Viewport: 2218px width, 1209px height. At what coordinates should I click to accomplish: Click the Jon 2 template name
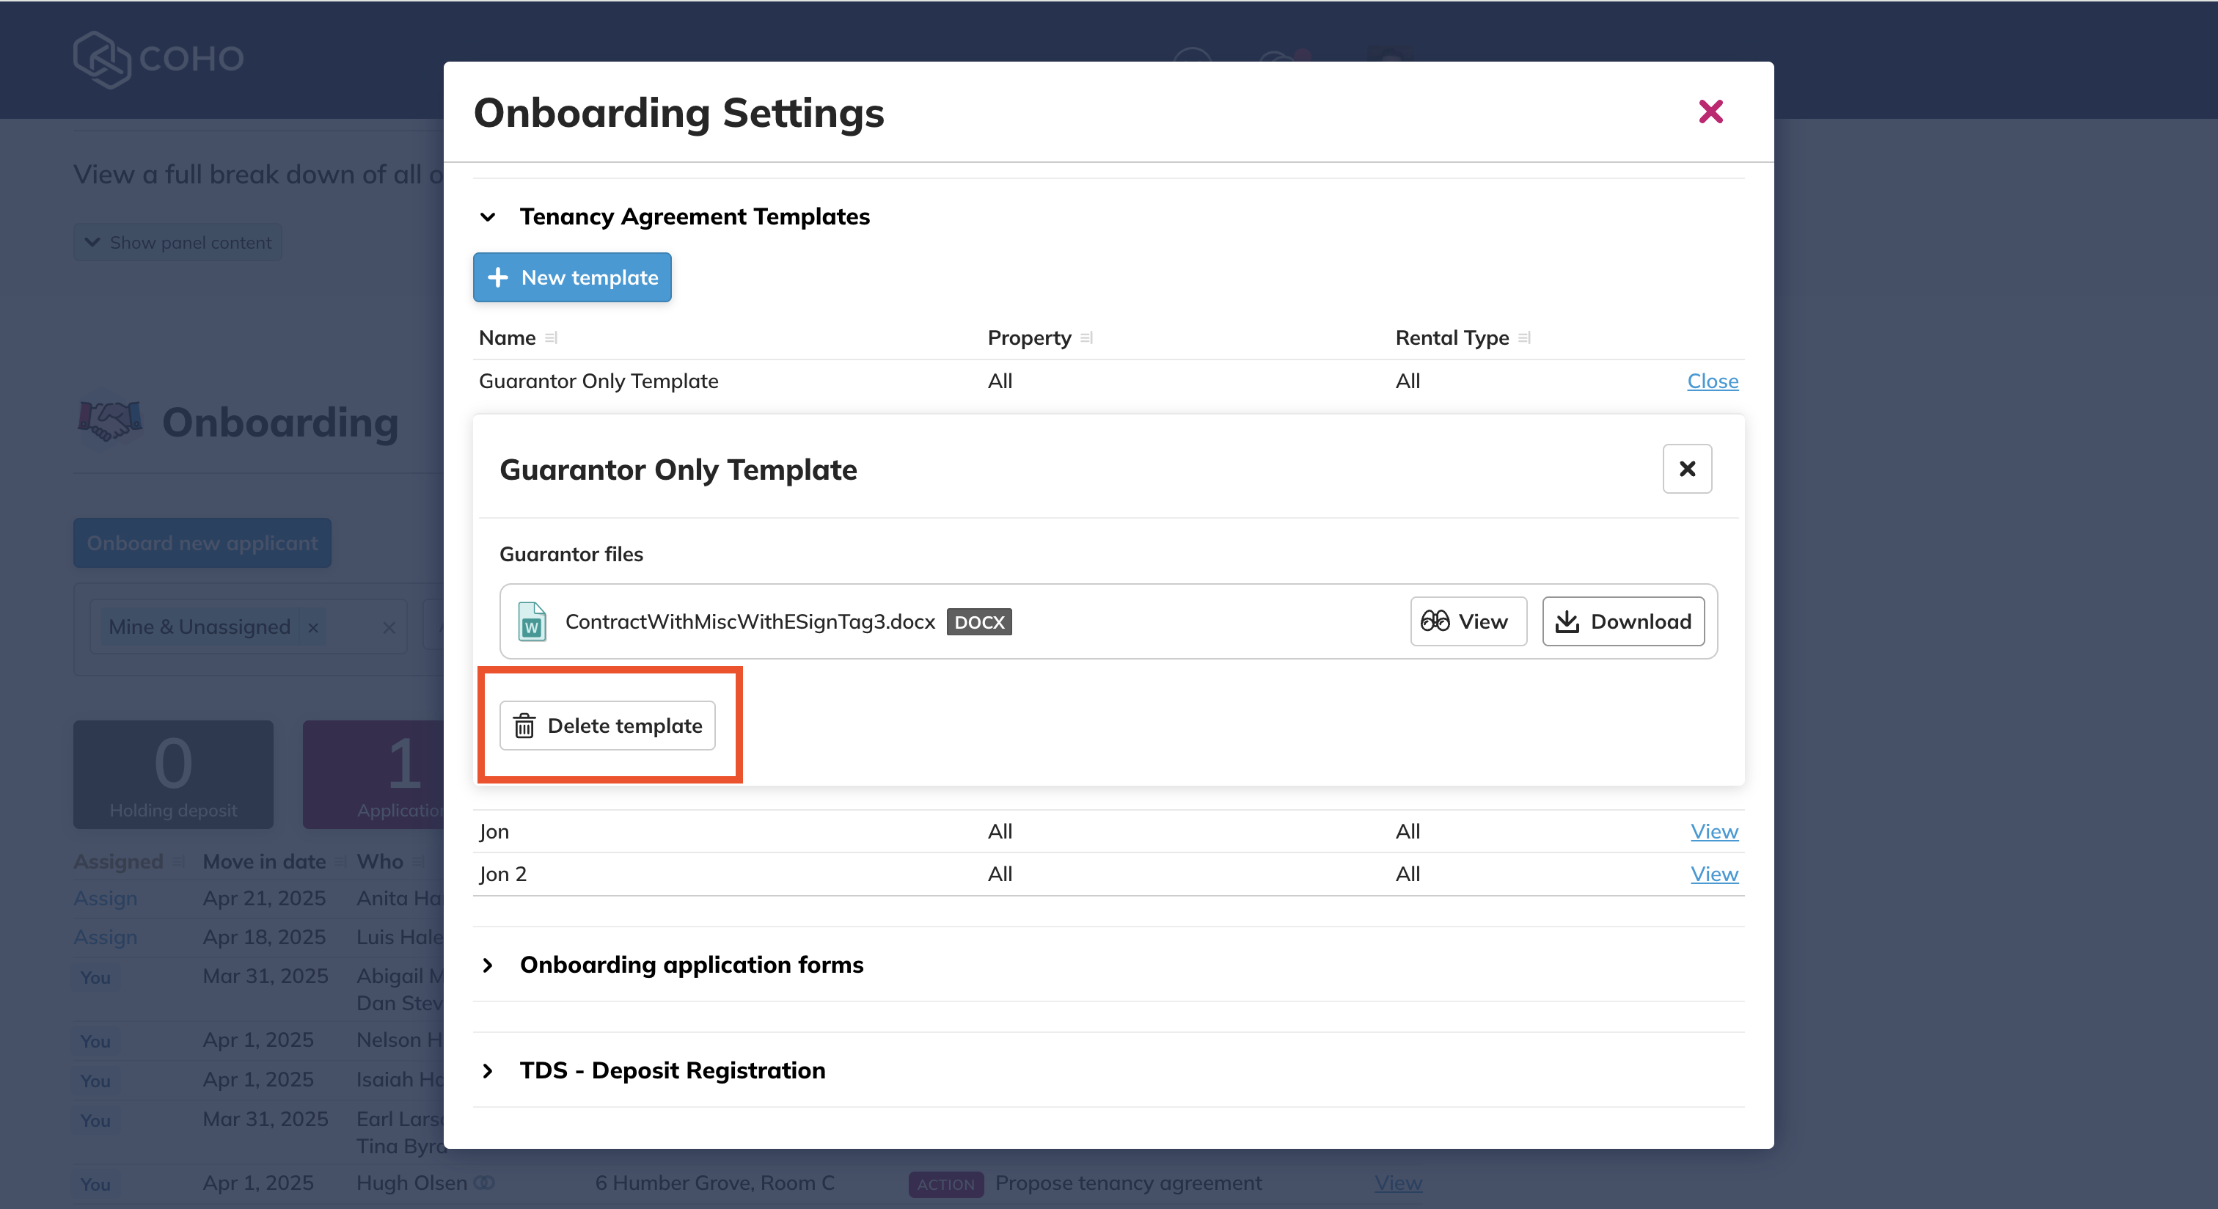pos(503,874)
